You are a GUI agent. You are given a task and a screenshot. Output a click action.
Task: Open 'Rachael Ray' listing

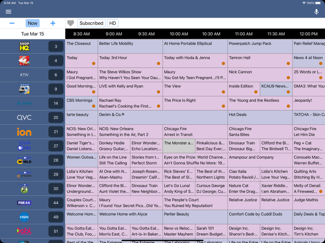[130, 103]
